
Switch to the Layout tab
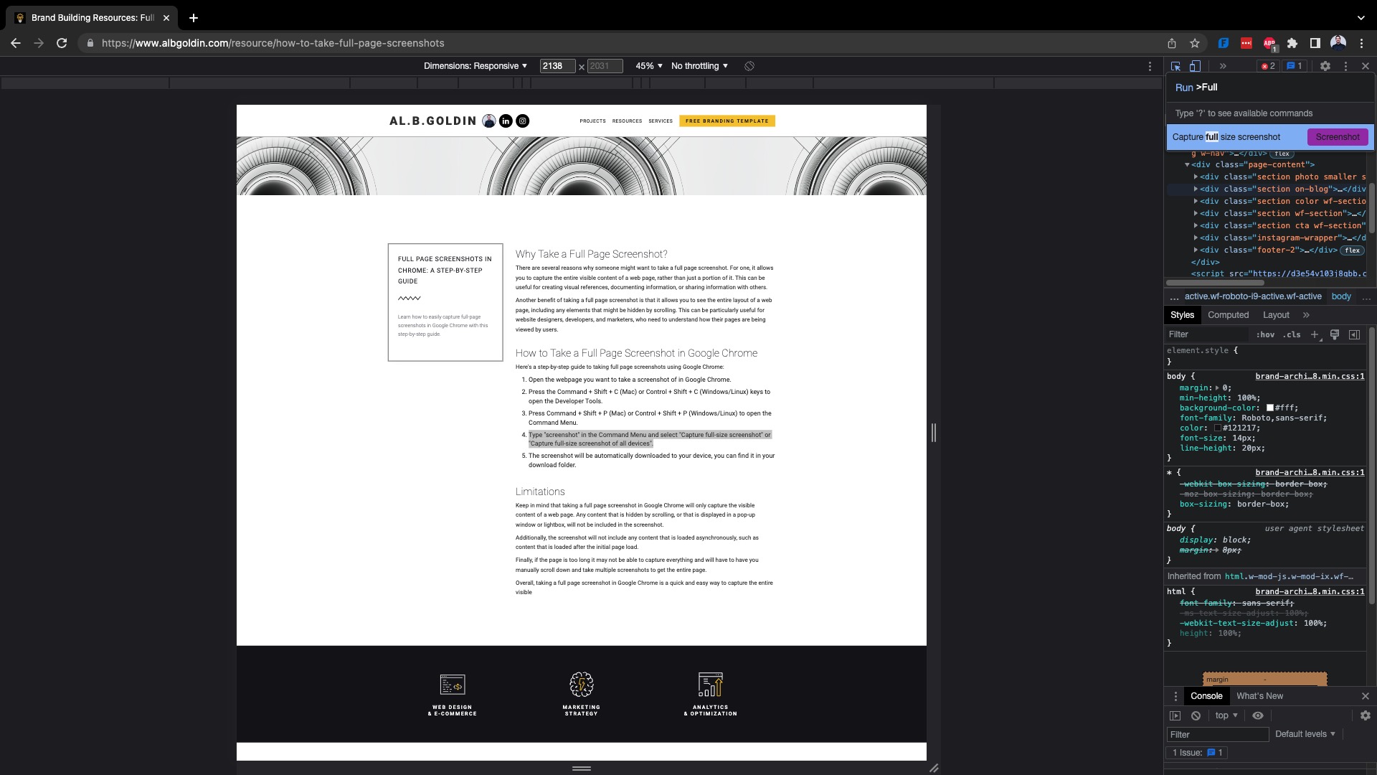[1276, 315]
